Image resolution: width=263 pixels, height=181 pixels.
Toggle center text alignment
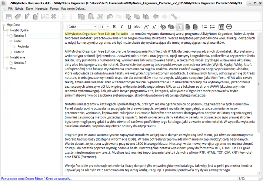coord(188,27)
